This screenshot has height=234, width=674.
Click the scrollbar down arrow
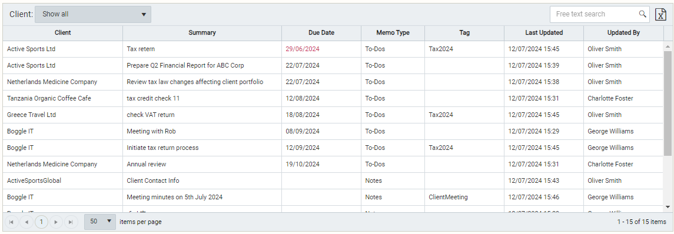(668, 207)
